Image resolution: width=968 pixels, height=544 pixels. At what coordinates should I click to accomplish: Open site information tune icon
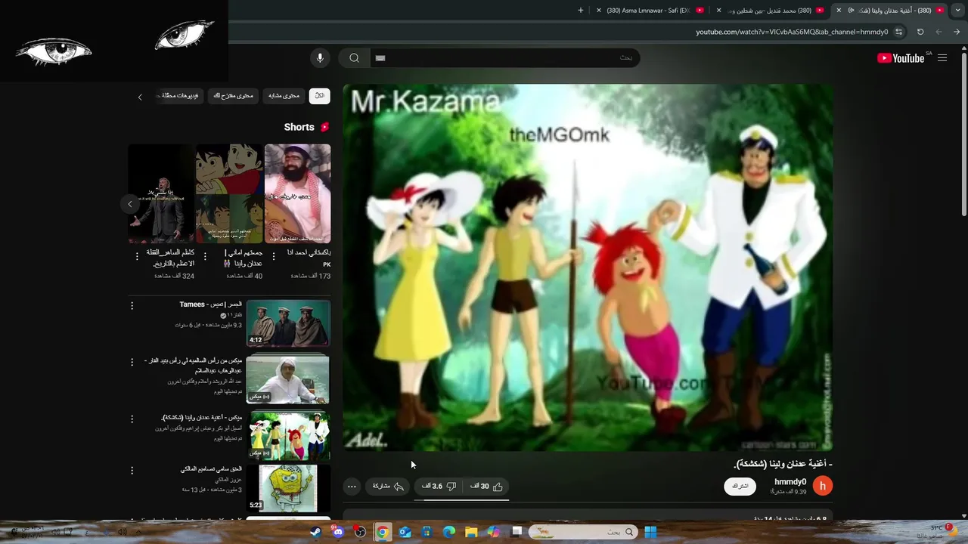pos(898,32)
